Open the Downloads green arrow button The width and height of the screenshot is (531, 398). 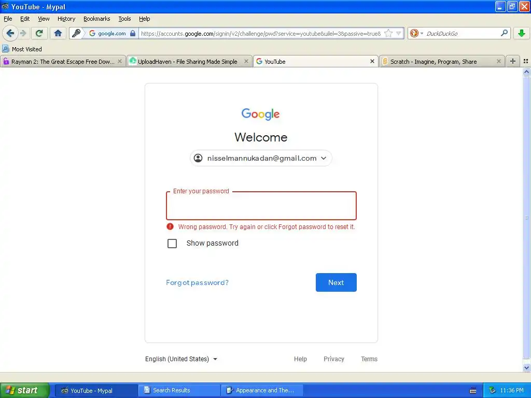522,33
